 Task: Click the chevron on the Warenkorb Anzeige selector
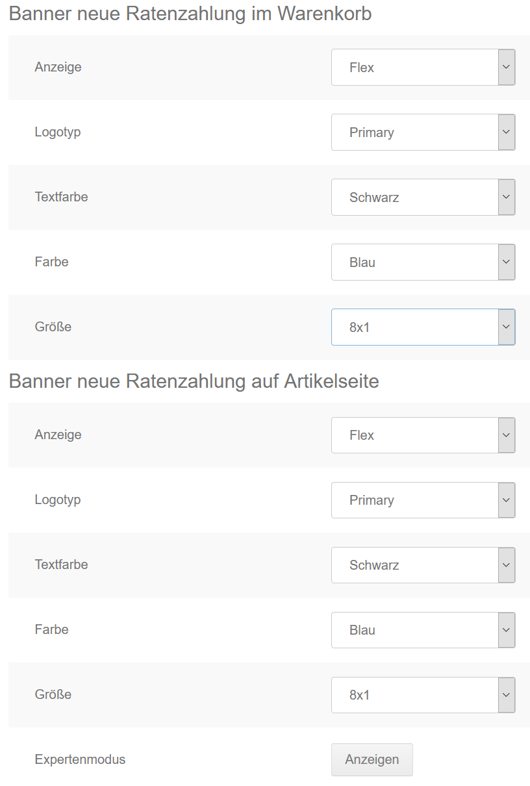coord(506,67)
